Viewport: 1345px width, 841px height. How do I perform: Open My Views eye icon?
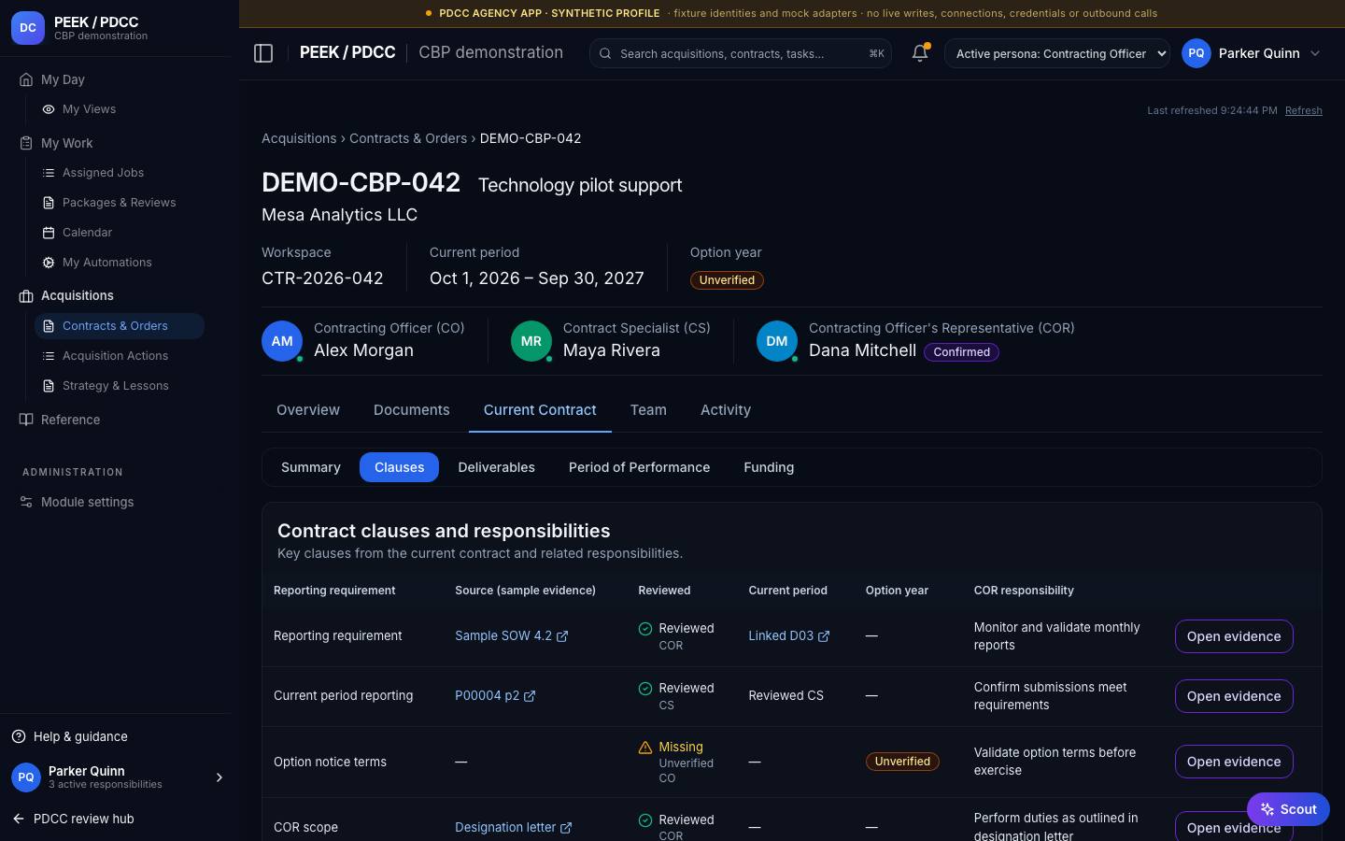click(49, 109)
